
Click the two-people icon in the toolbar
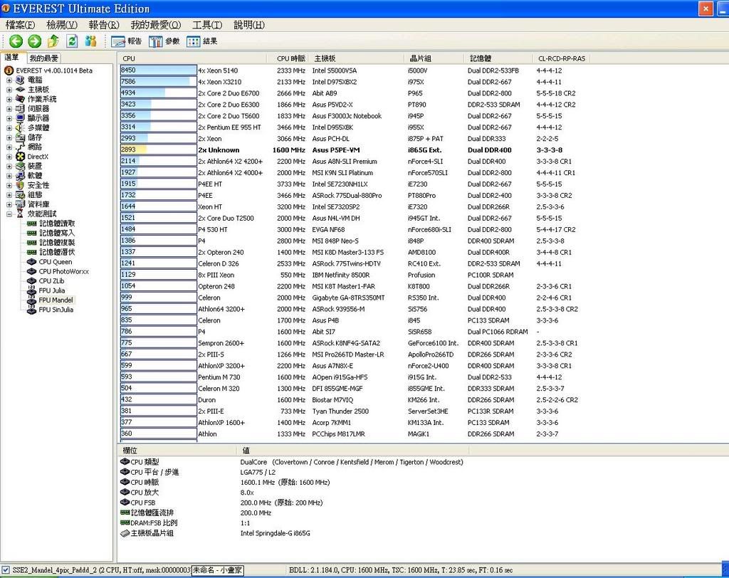90,41
